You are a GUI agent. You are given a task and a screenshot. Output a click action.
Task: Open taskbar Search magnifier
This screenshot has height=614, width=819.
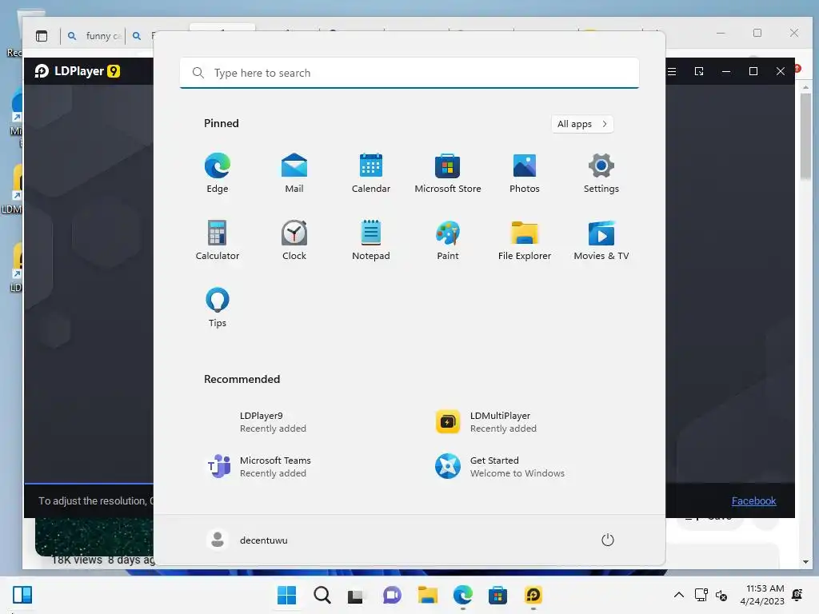[322, 595]
